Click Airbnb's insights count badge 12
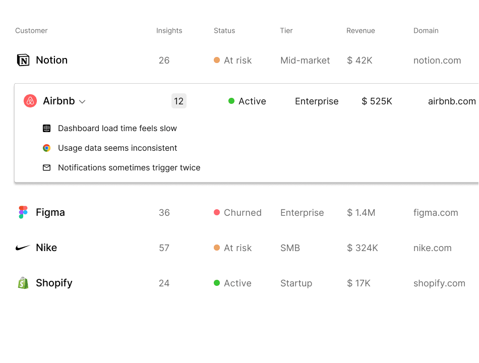The width and height of the screenshot is (479, 363). (x=179, y=101)
